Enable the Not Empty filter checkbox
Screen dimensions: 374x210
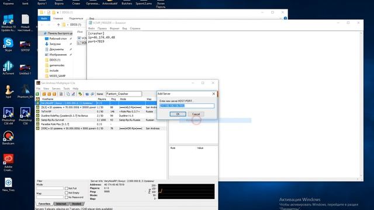point(66,193)
